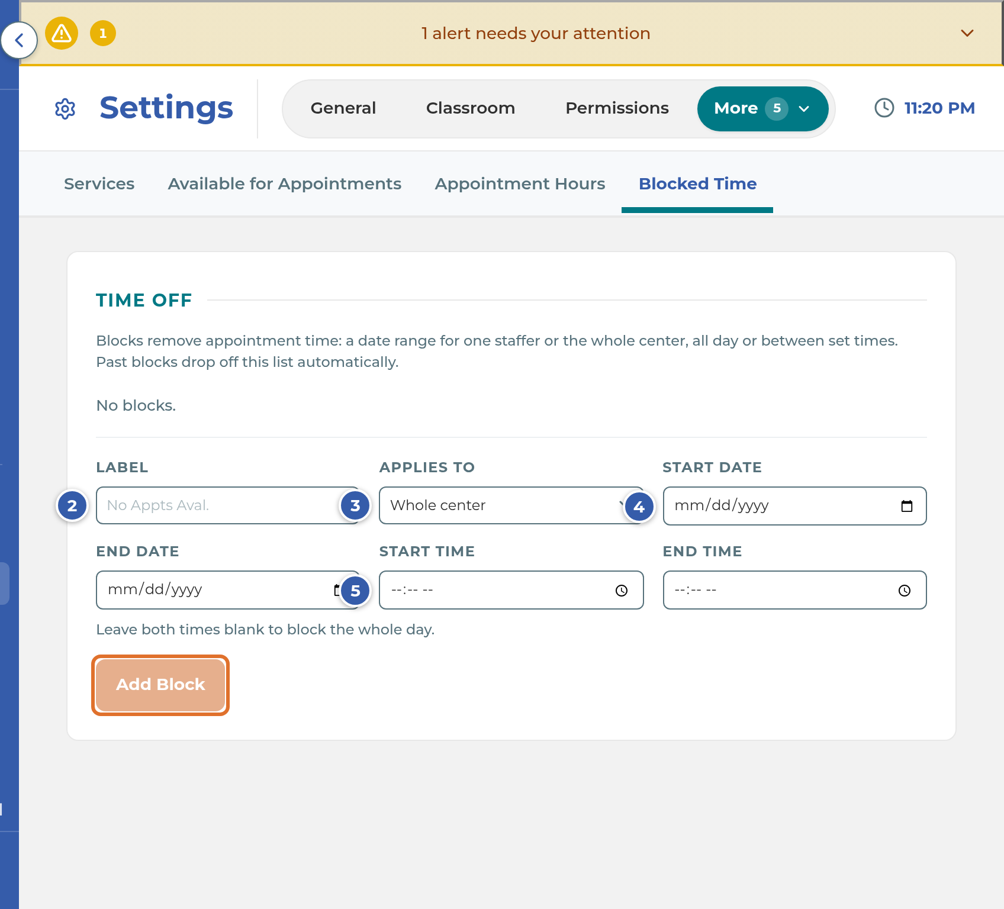Screen dimensions: 1004x909
Task: Click the Start Time field
Action: point(511,590)
